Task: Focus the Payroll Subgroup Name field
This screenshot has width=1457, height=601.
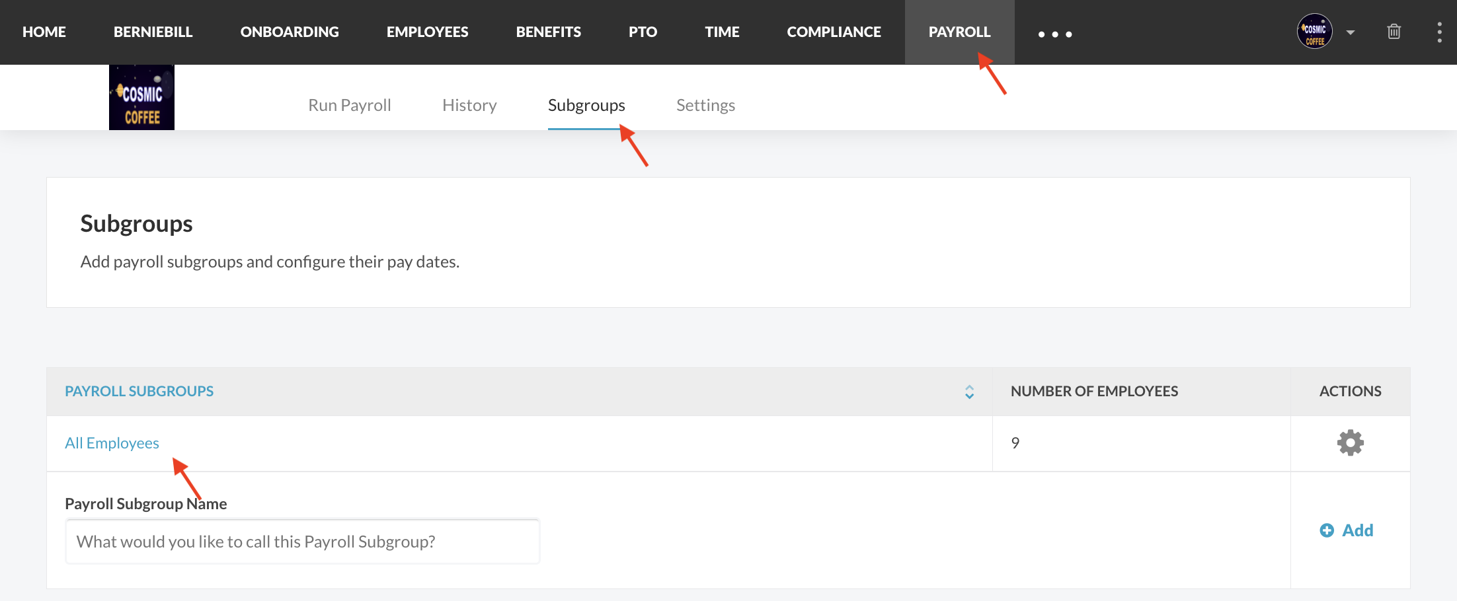Action: pyautogui.click(x=302, y=542)
